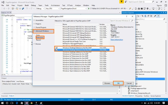This screenshot has width=168, height=105.
Task: Select Core under Universal Windows
Action: tap(38, 35)
